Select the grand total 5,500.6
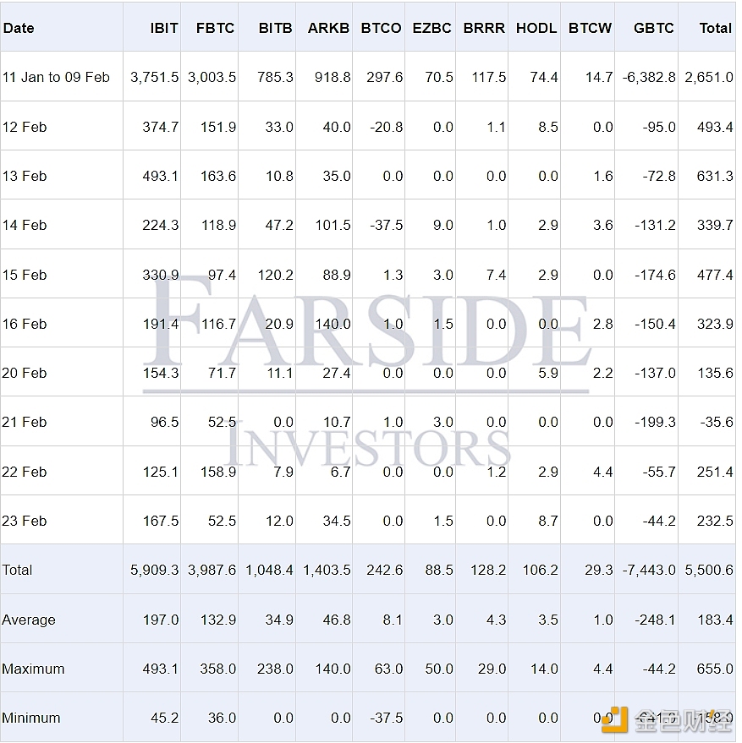 point(709,570)
